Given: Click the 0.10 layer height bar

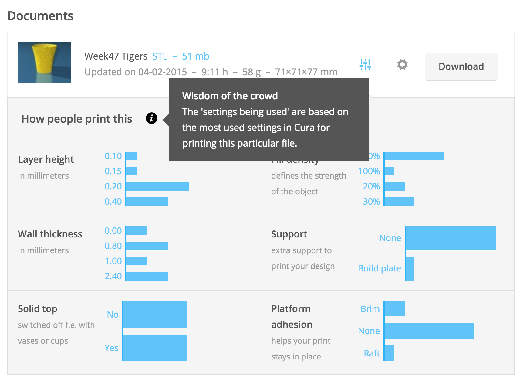Looking at the screenshot, I should click(x=131, y=156).
